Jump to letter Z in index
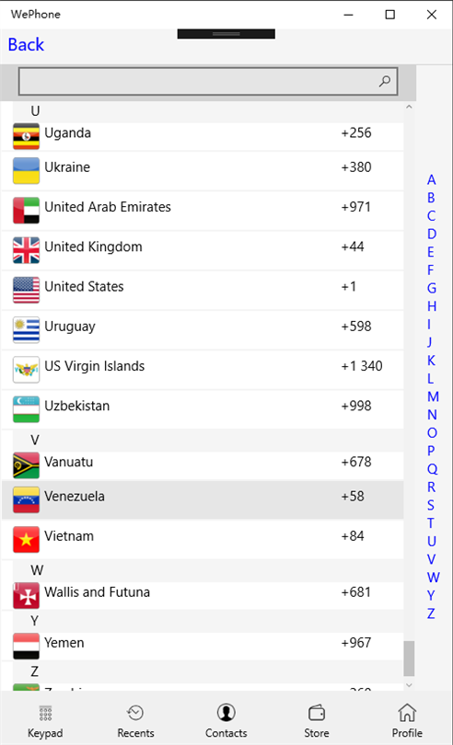 [x=431, y=613]
